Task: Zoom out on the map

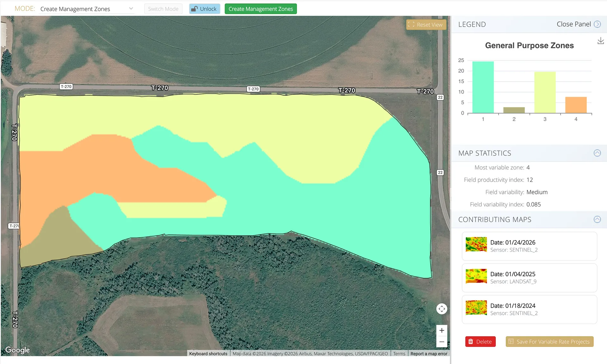Action: click(x=442, y=342)
